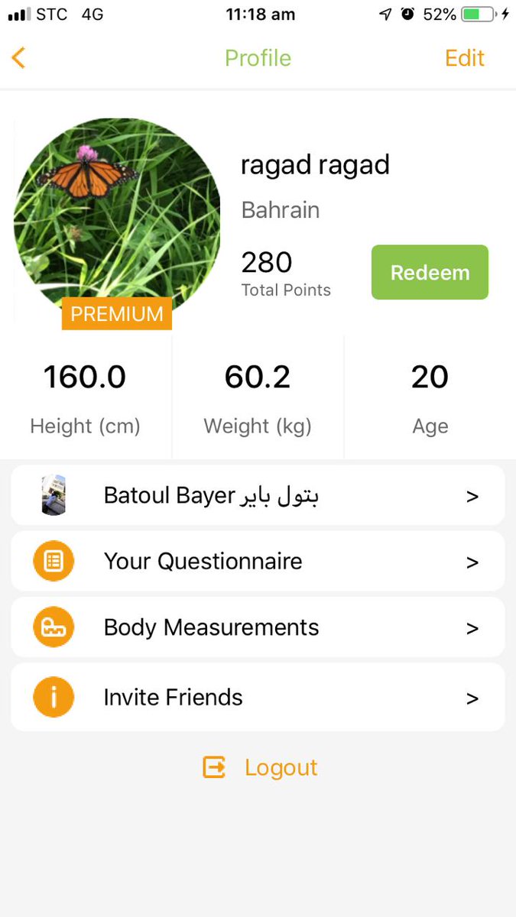Tap the green Redeem button
Screen dimensions: 516x917
pyautogui.click(x=430, y=272)
